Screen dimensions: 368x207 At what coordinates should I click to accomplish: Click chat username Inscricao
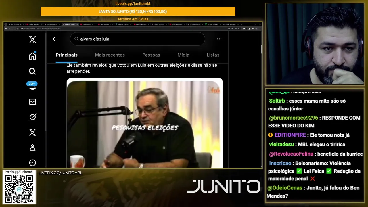pos(280,163)
